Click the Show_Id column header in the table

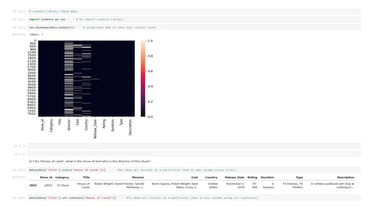click(46, 177)
